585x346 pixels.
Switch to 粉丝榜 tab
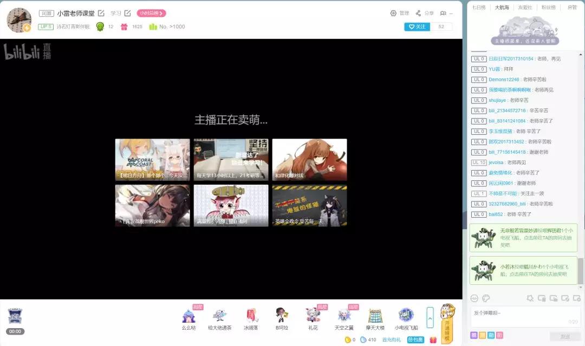548,7
